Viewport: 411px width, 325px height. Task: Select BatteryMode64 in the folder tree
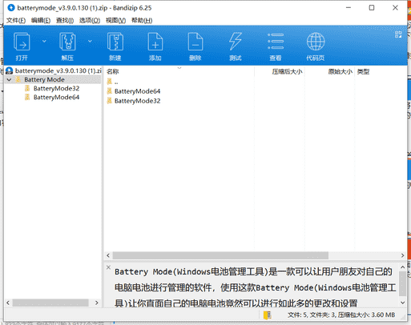point(56,97)
